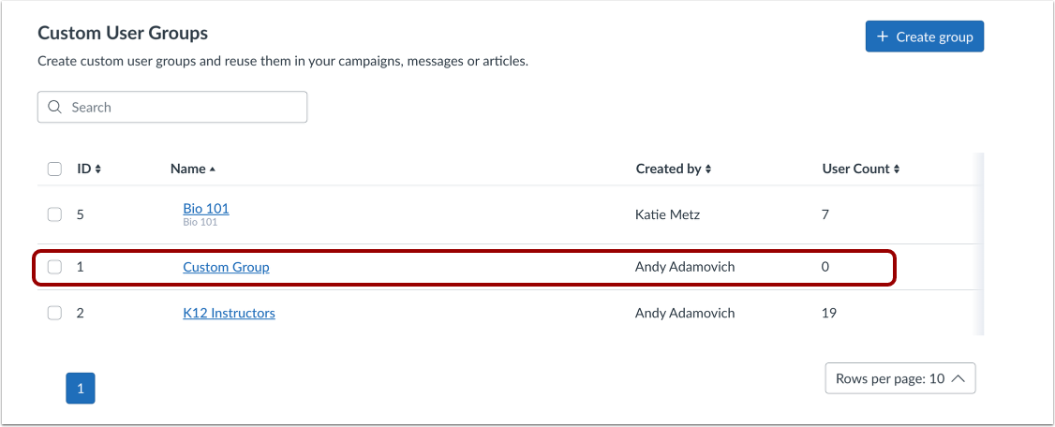Check the Custom Group row checkbox

(54, 267)
